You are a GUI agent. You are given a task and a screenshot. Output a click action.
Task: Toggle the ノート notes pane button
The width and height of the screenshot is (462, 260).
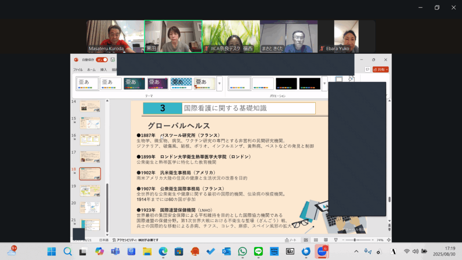pos(291,240)
